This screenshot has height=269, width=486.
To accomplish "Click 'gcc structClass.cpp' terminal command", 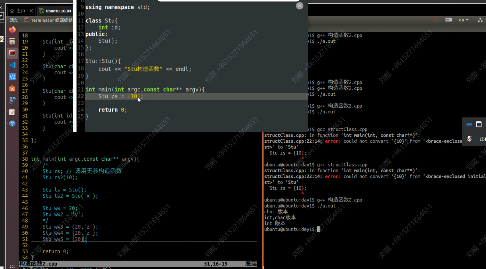I will click(342, 129).
